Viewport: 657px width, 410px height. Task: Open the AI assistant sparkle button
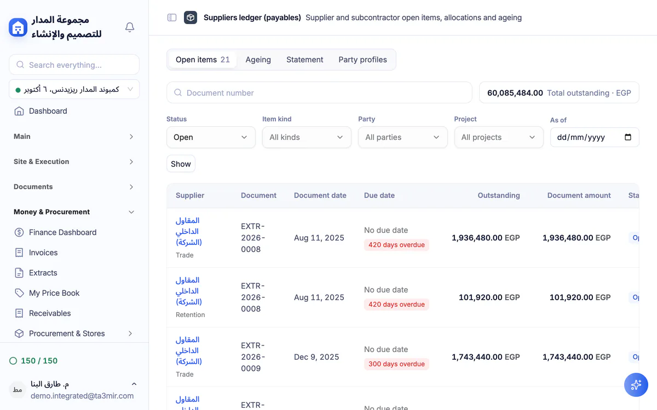pyautogui.click(x=636, y=385)
